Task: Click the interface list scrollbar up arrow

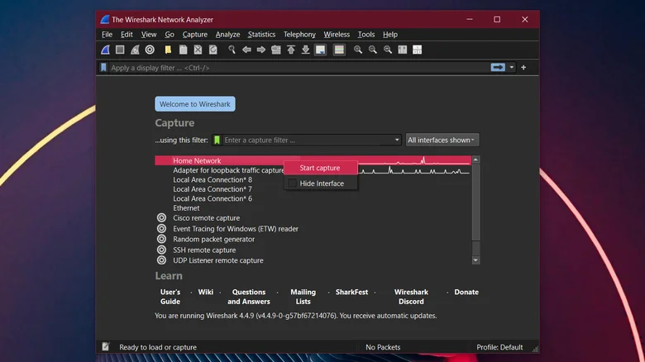Action: (x=475, y=160)
